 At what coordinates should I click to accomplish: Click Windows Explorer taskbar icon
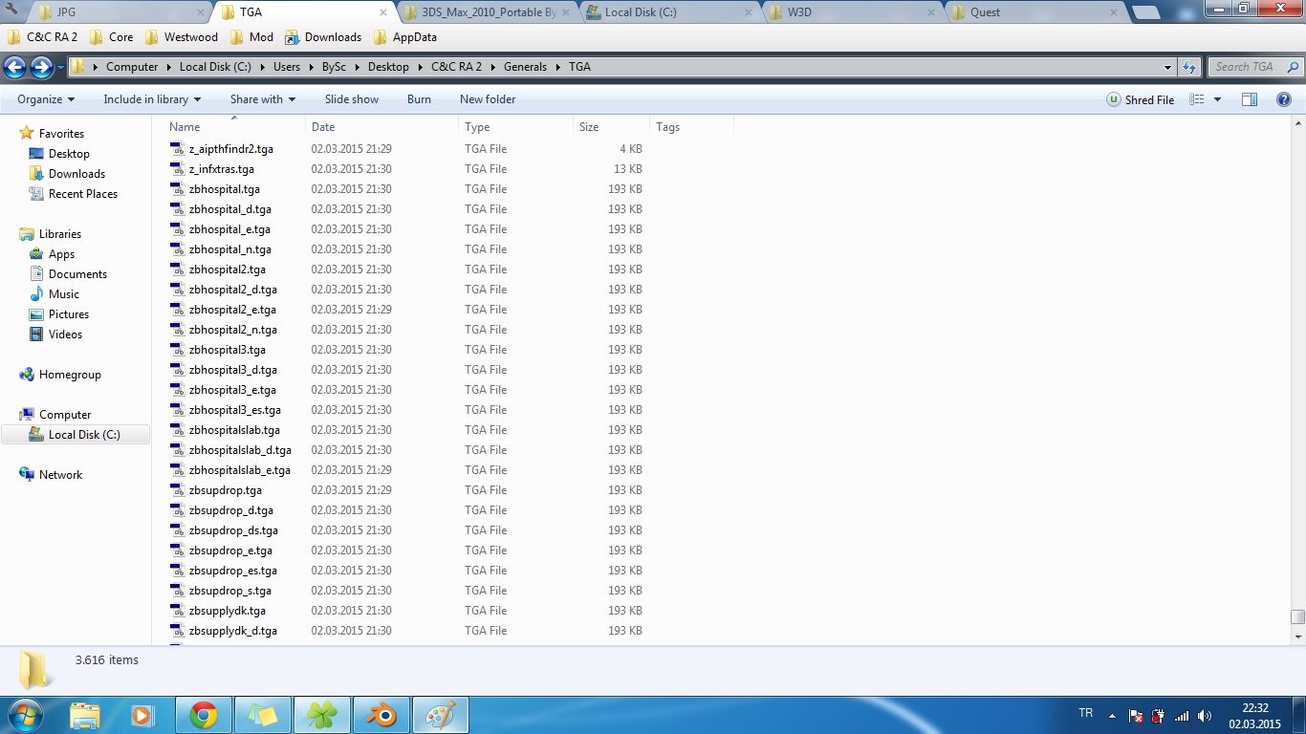click(84, 715)
